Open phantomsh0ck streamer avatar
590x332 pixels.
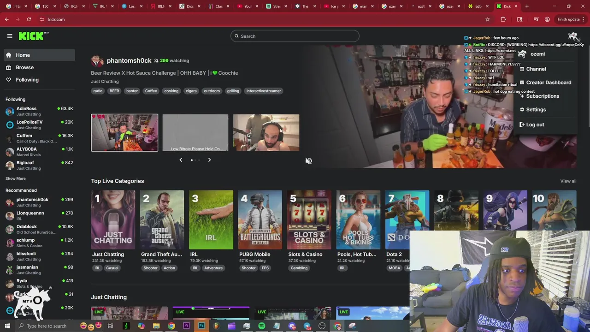click(97, 61)
